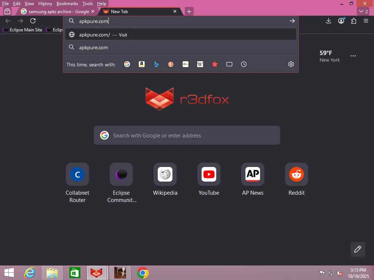Click the go arrow in the address bar

[x=292, y=21]
